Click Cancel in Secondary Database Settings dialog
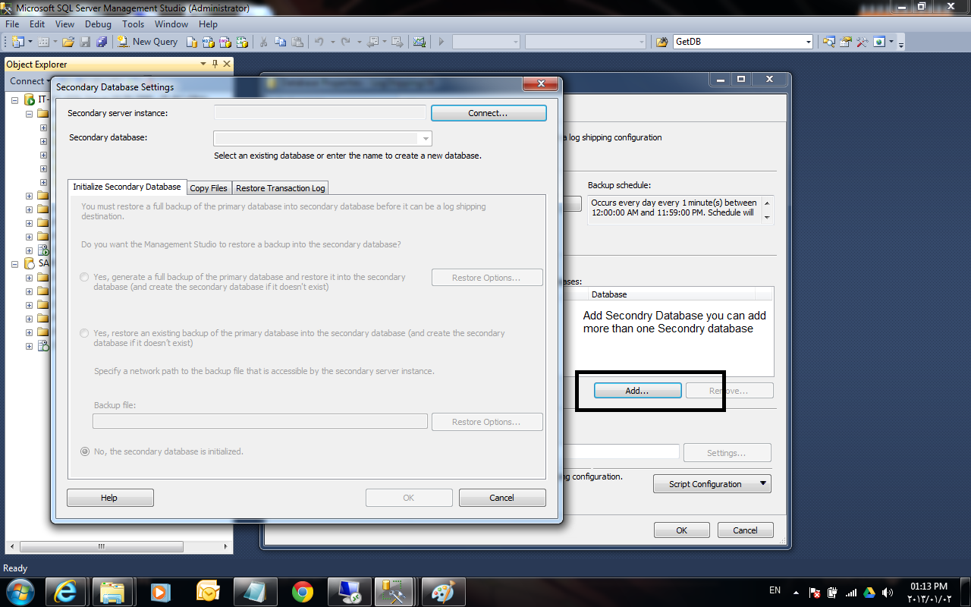 (502, 498)
